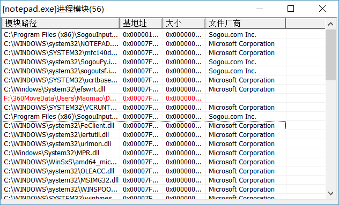Click vendor cell in FeClient.dll row

[241, 126]
